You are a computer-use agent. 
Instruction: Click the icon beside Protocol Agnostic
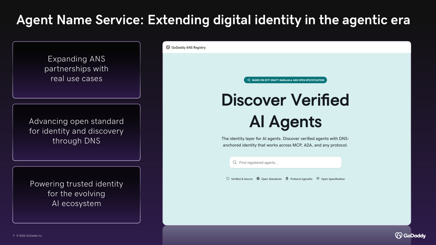click(x=287, y=179)
